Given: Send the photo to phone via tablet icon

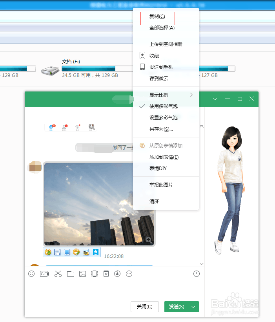Looking at the screenshot, I should point(67,252).
